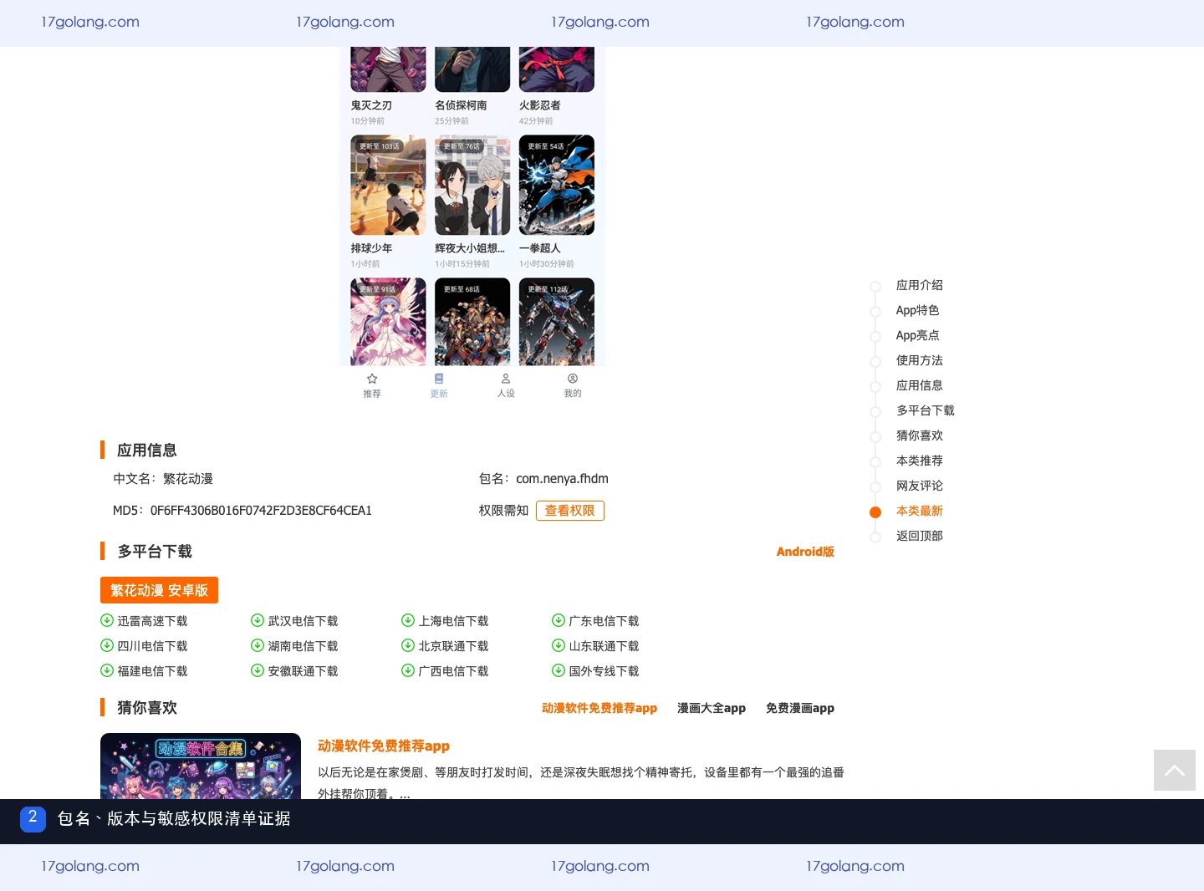Go to 应用信息 in the side navigation

[920, 385]
